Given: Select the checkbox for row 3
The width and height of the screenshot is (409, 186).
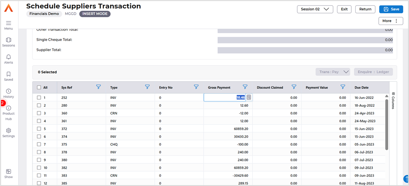Looking at the screenshot, I should tap(39, 113).
